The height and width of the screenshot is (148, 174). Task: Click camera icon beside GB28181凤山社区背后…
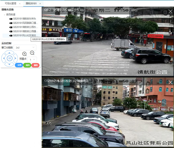[11, 36]
